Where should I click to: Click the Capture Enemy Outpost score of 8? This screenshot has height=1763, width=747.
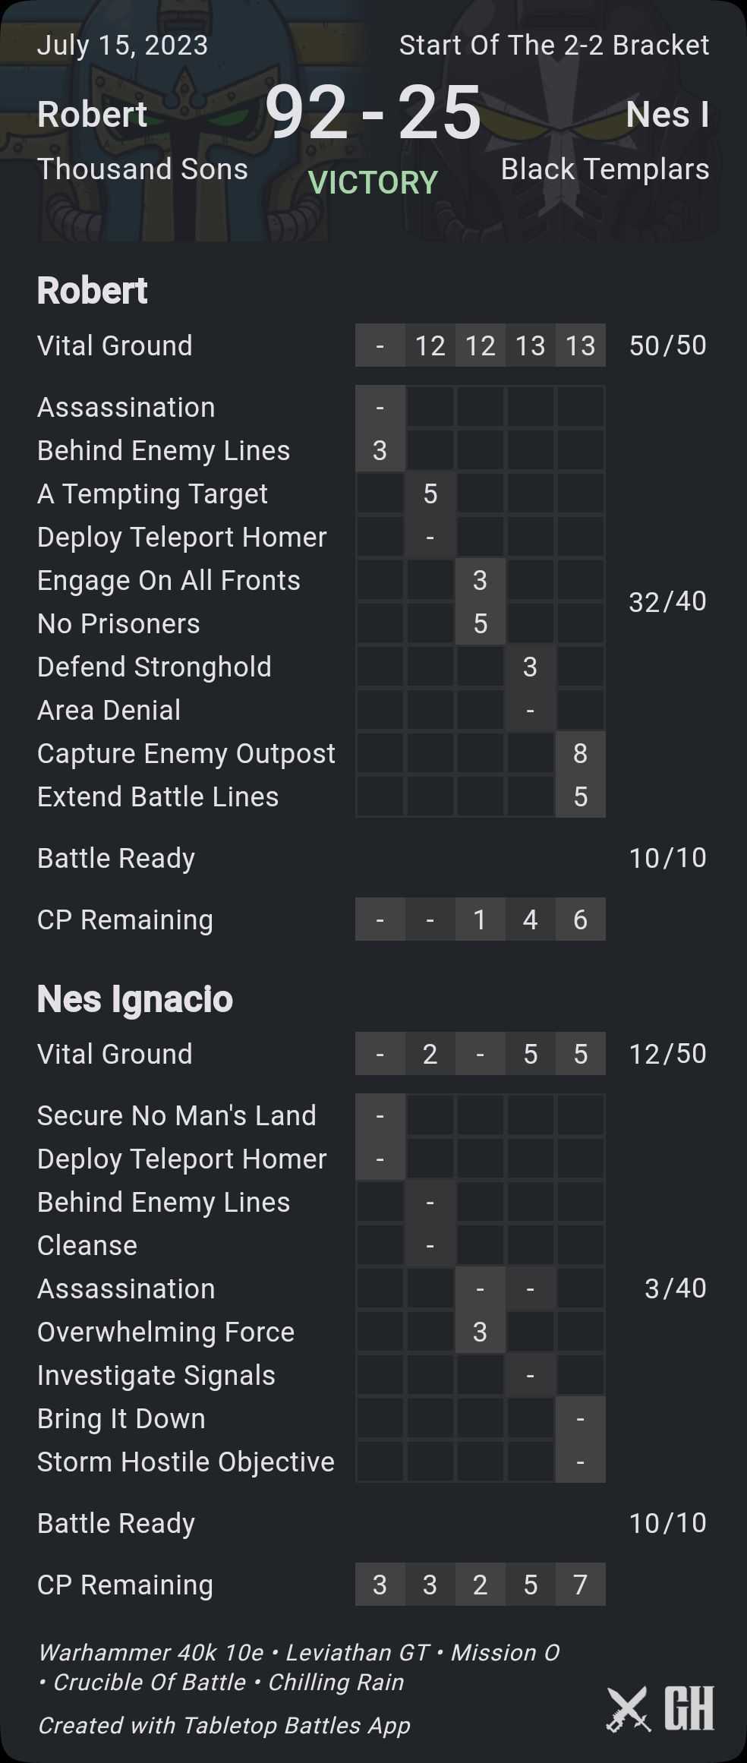point(580,753)
